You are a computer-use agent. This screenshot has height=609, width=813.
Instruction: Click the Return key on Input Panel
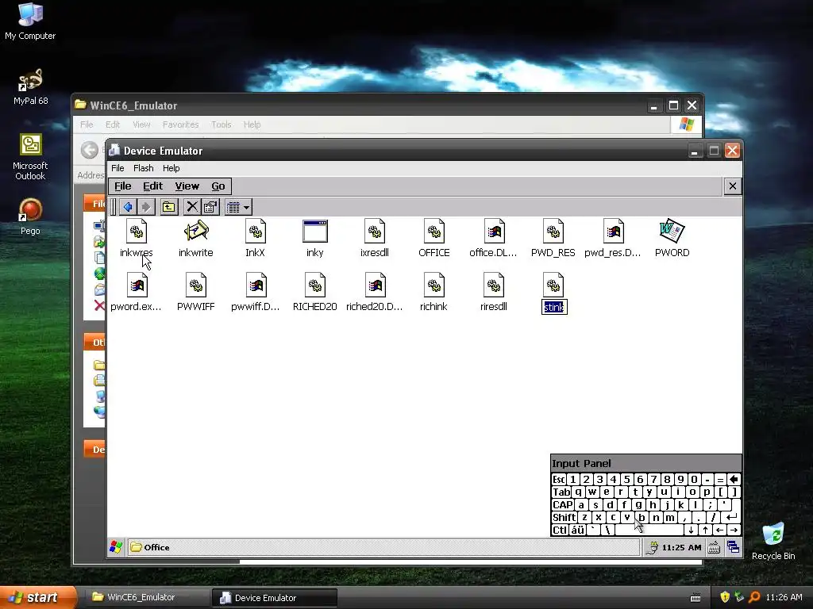(x=731, y=517)
